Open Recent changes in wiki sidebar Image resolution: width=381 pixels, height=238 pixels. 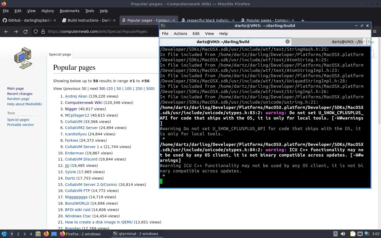(x=20, y=94)
